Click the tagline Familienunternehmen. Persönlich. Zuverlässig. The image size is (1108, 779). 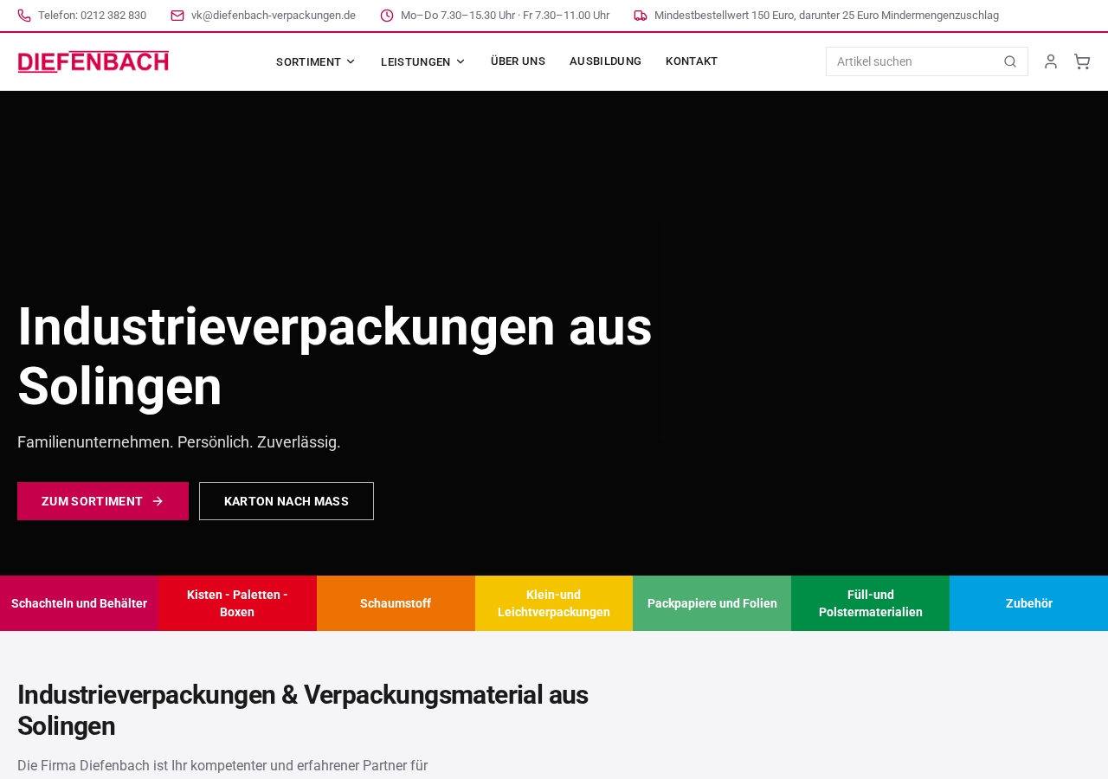tap(179, 442)
